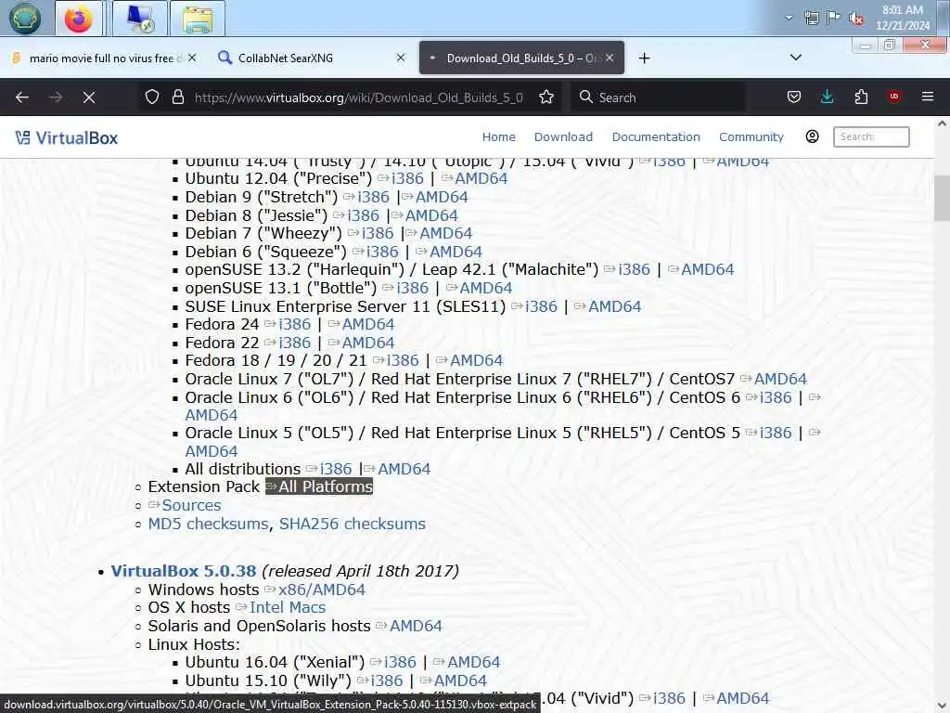Click the user account icon
The image size is (950, 713).
813,136
